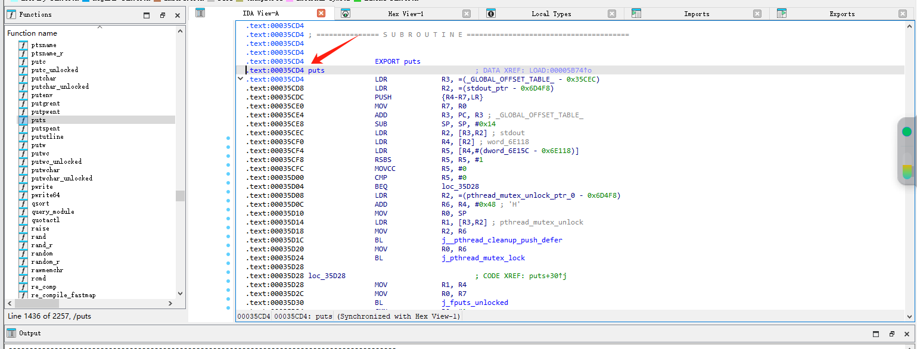
Task: Select query_module in the Functions list
Action: coord(52,212)
